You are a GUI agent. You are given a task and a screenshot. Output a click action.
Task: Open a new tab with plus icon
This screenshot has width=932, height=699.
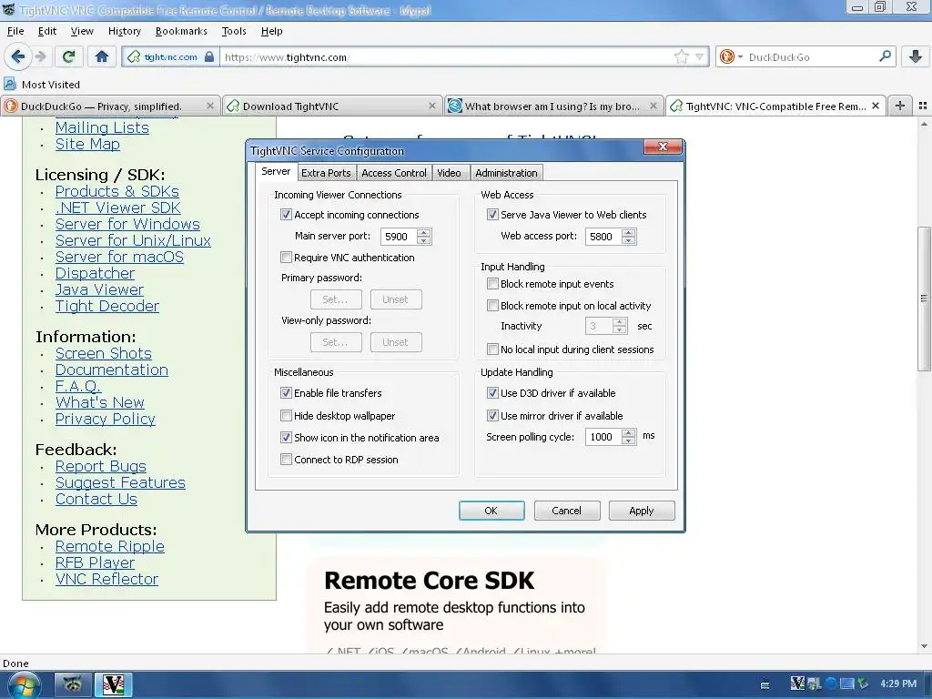[900, 106]
